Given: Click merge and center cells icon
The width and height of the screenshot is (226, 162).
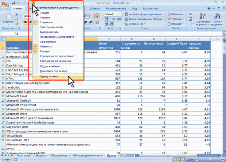Looking at the screenshot, I should tap(97, 22).
